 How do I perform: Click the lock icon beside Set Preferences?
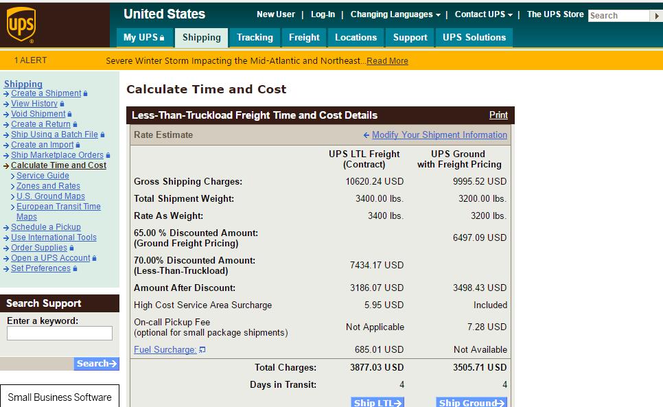(75, 268)
